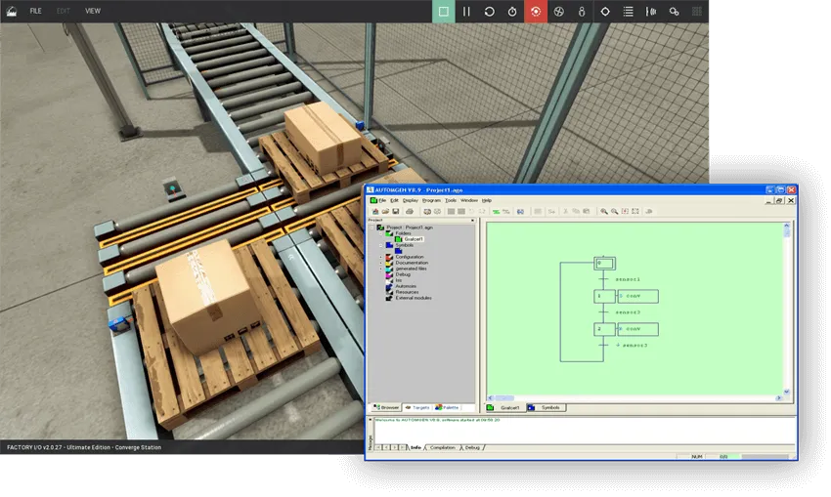The width and height of the screenshot is (831, 497).
Task: Switch to the Symbols document tab
Action: (x=546, y=407)
